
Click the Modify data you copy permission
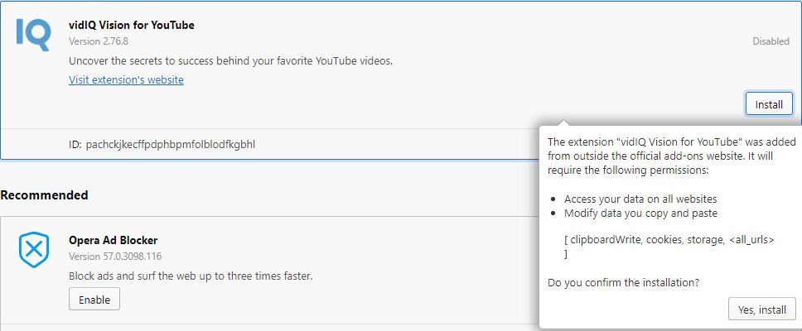640,213
